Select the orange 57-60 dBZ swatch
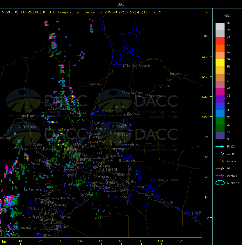 [x=220, y=48]
